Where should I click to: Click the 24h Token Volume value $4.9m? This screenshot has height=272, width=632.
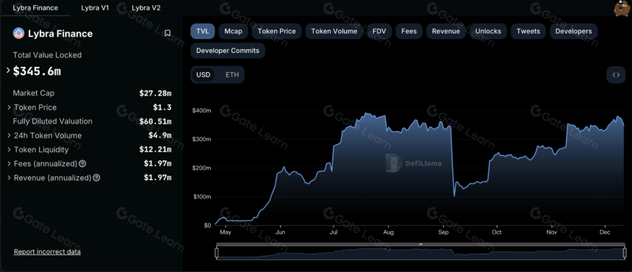[160, 135]
